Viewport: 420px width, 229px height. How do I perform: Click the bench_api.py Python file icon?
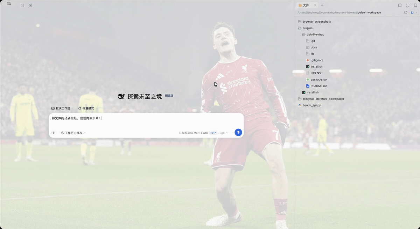coord(300,105)
